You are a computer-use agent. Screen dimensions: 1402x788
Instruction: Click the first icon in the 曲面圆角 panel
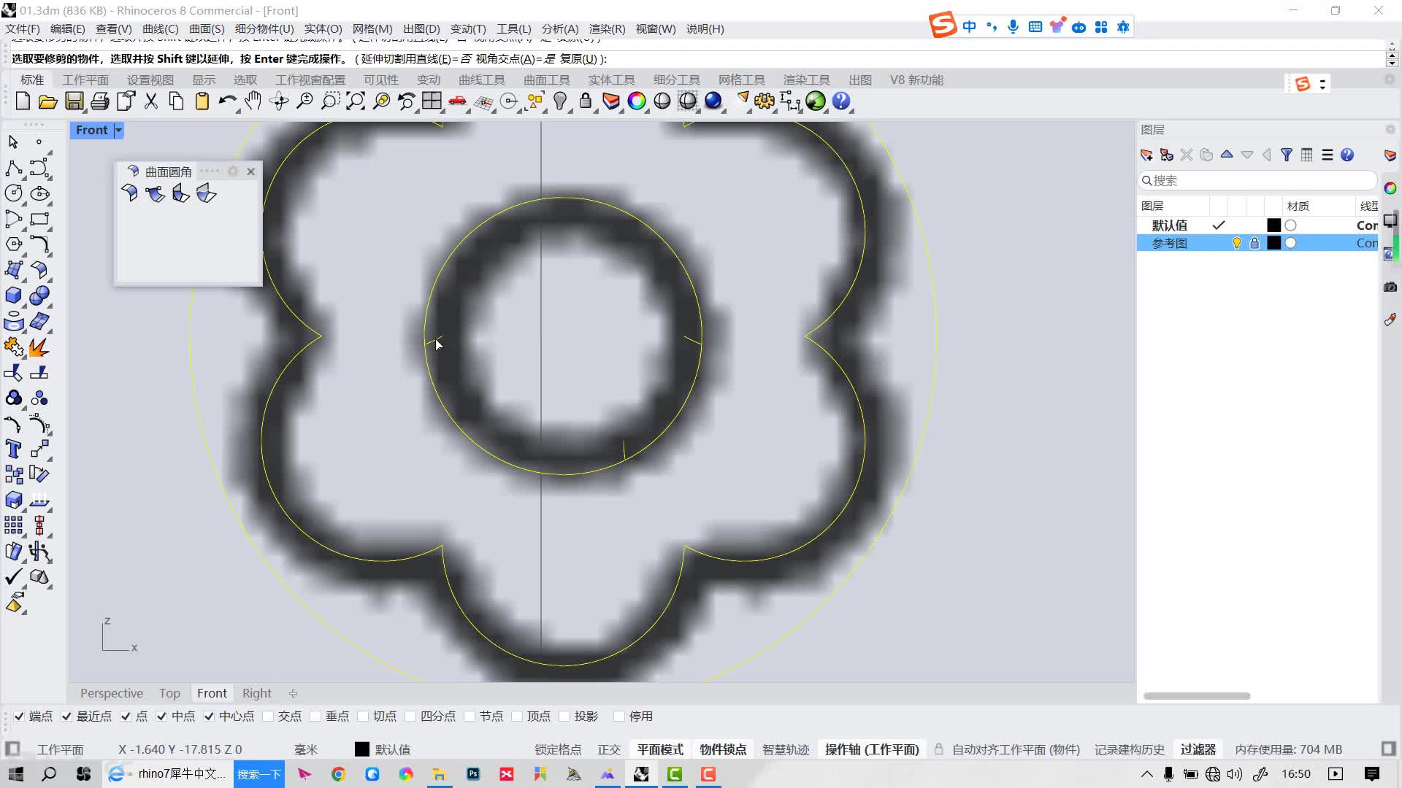pos(130,193)
